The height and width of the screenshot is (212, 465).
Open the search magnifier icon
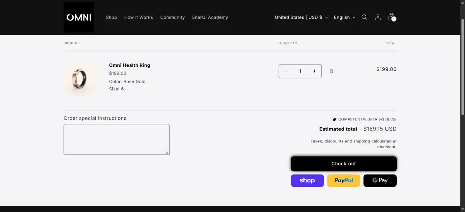pyautogui.click(x=364, y=17)
